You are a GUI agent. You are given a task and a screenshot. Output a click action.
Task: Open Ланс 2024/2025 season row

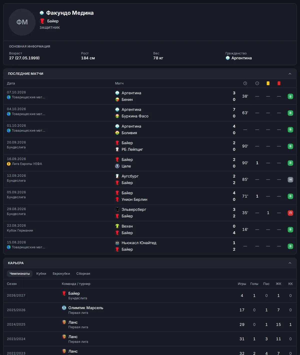click(x=150, y=324)
